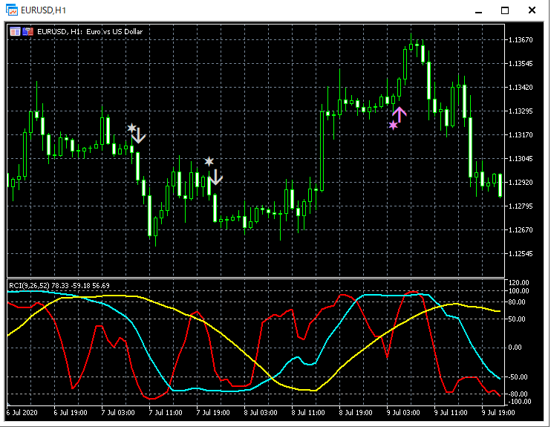Click the one-click trading panel icon

coord(27,32)
